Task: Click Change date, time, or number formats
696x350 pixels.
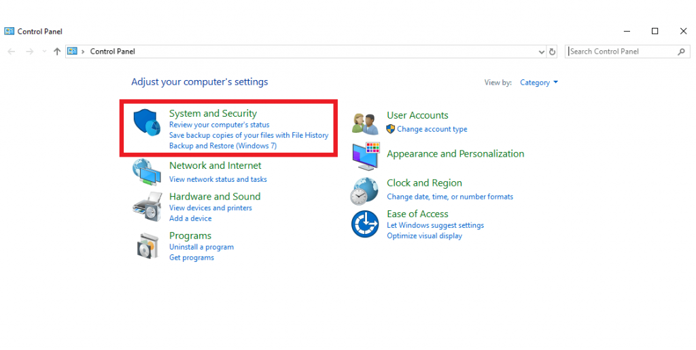Action: (x=450, y=197)
